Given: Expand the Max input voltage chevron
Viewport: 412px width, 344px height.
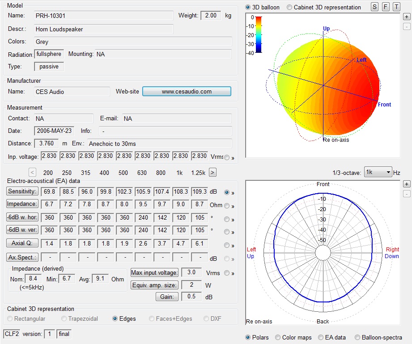Looking at the screenshot, I should pos(233,273).
